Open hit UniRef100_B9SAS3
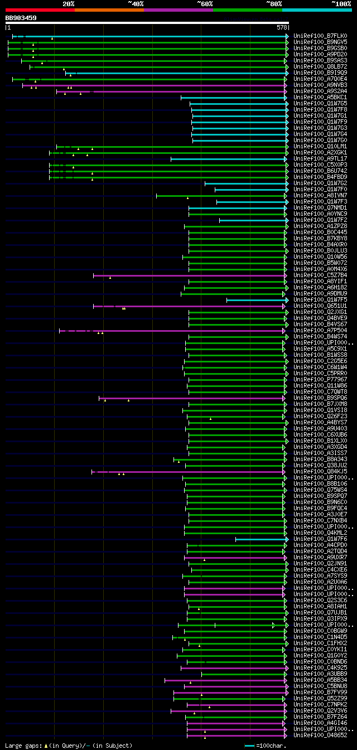Viewport: 357px width, 750px height. 320,61
